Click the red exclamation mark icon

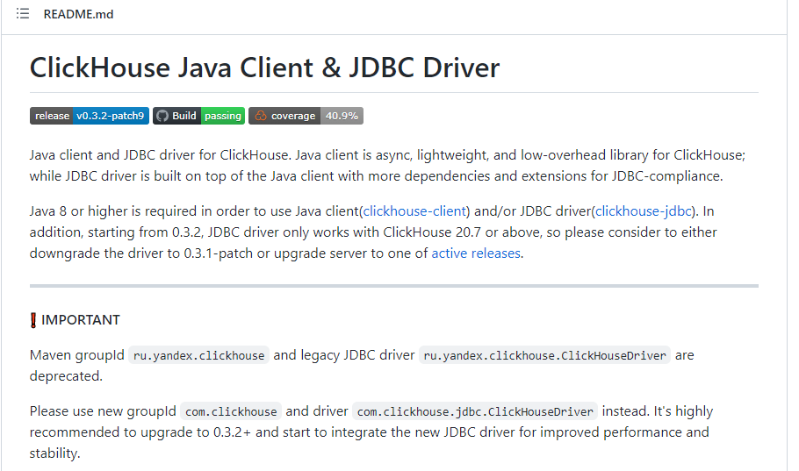click(33, 320)
